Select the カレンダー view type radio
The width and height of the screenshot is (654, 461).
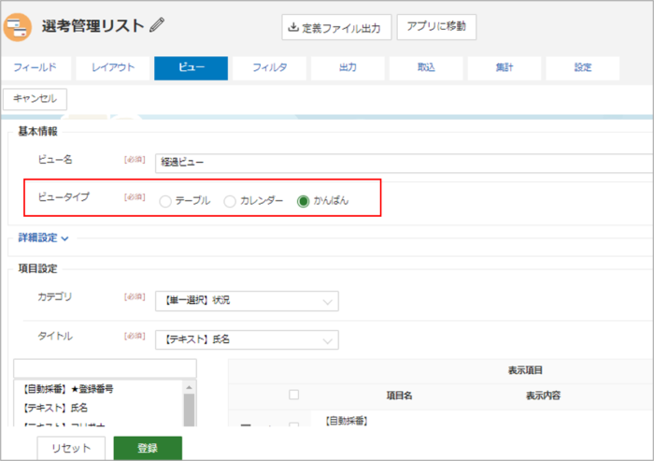tap(230, 202)
